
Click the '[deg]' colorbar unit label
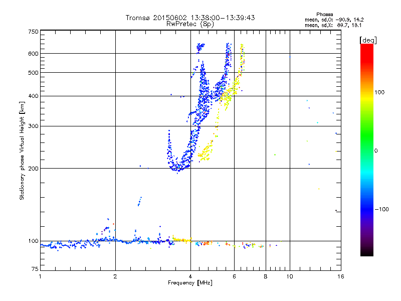coord(368,40)
